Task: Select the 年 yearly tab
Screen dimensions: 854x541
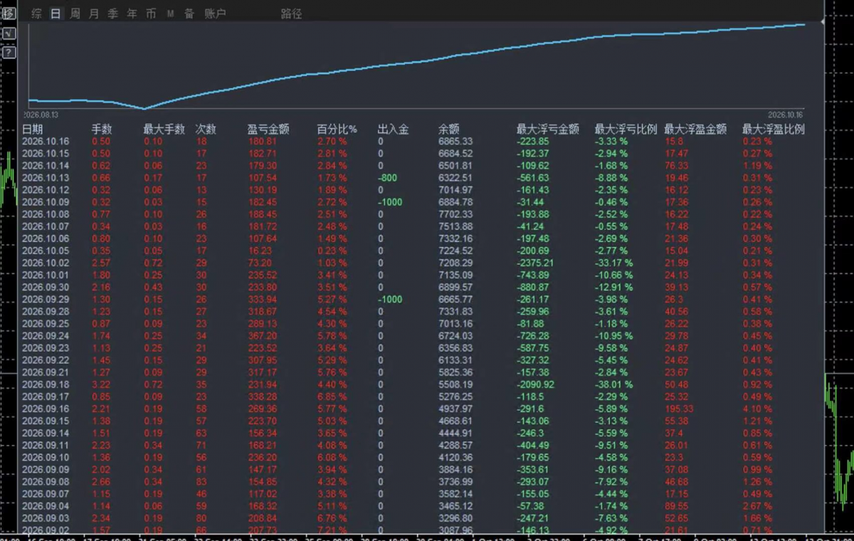Action: pyautogui.click(x=132, y=14)
